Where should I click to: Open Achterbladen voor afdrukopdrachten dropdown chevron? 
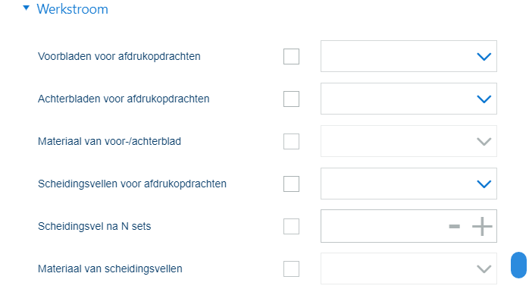tap(484, 99)
